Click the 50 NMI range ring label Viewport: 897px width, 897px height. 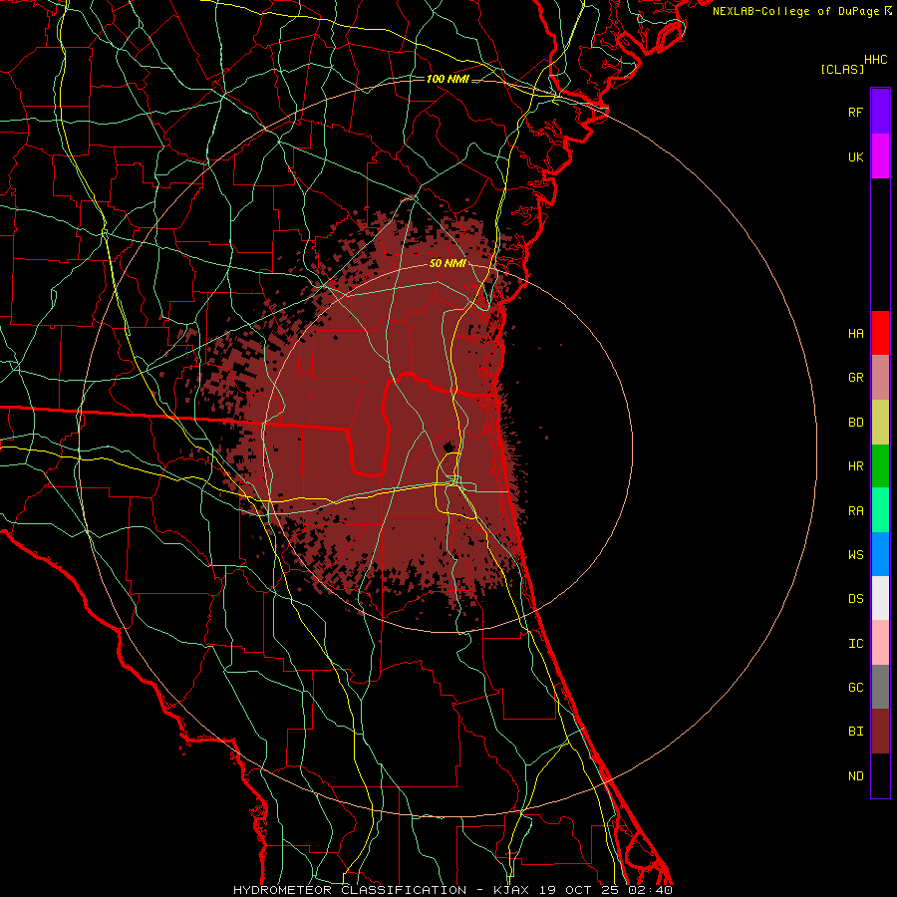pos(448,264)
